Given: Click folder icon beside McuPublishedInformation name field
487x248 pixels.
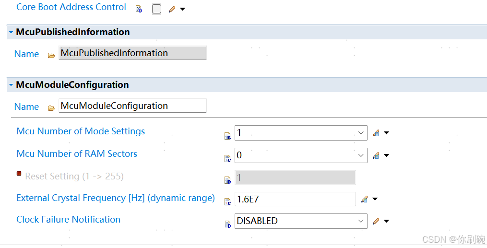Looking at the screenshot, I should [51, 56].
